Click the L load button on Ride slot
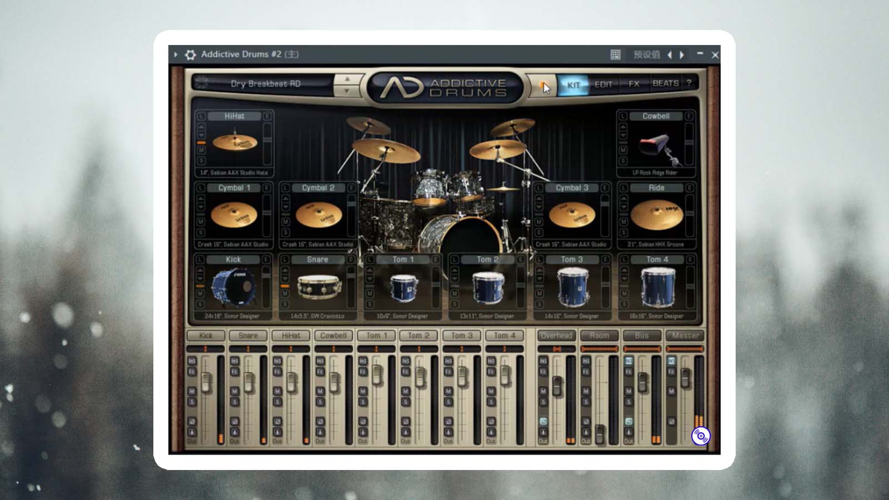This screenshot has width=889, height=500. (x=623, y=188)
